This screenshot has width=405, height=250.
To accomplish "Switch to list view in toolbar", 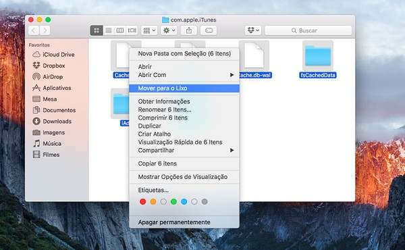I will (x=109, y=30).
